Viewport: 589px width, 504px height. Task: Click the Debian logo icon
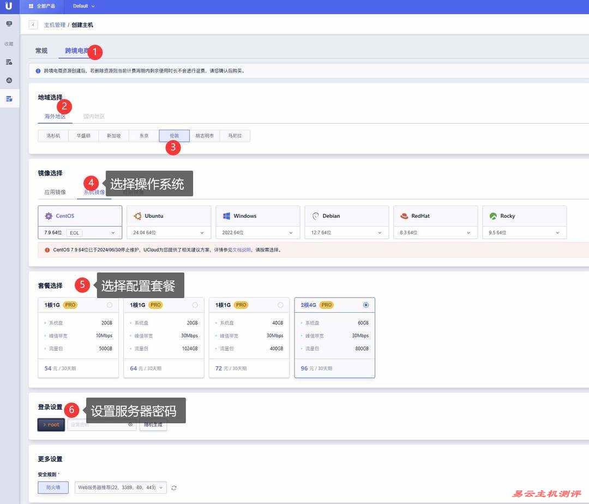pyautogui.click(x=316, y=216)
